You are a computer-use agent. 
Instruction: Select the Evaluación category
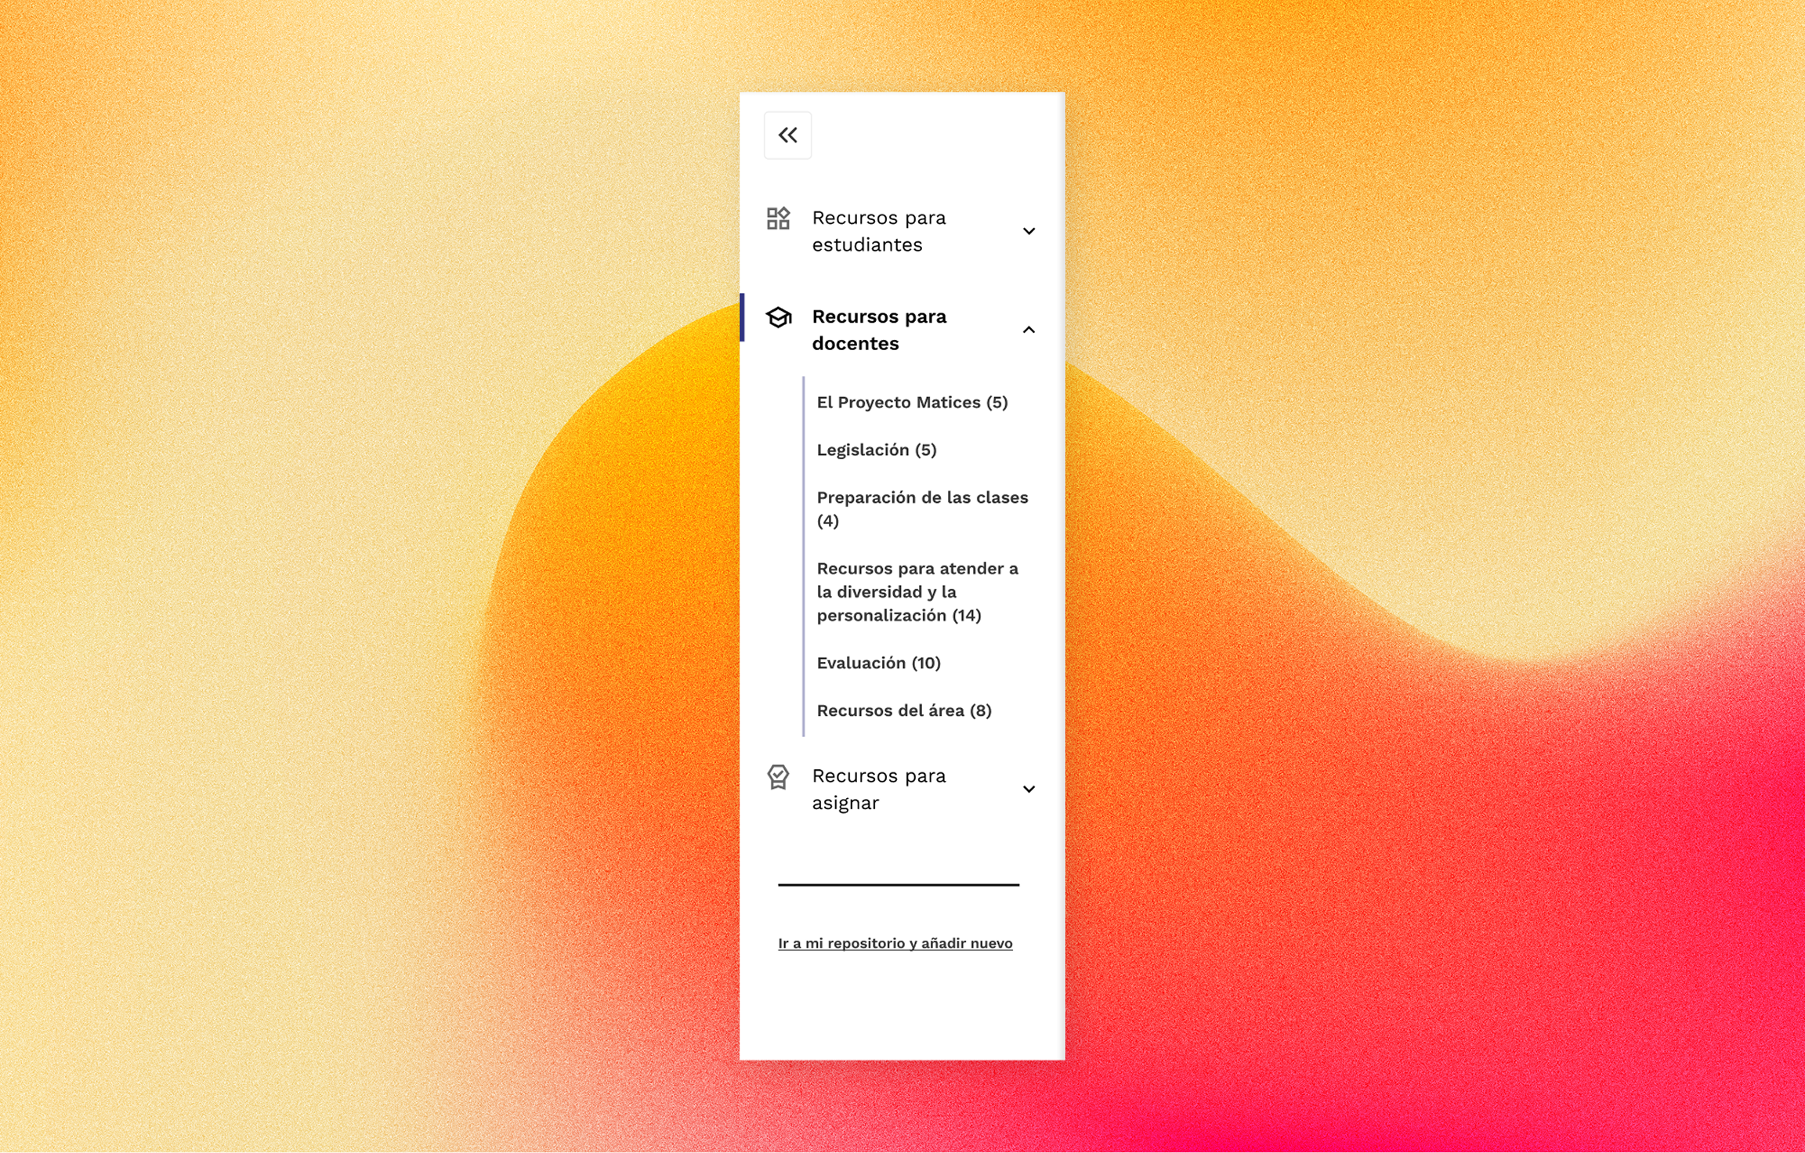click(x=880, y=663)
